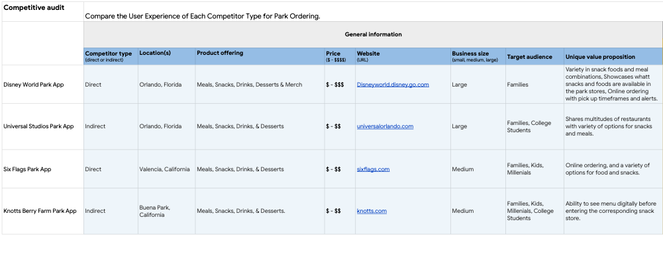
Task: Click Universal Studios product offering cell
Action: click(260, 126)
